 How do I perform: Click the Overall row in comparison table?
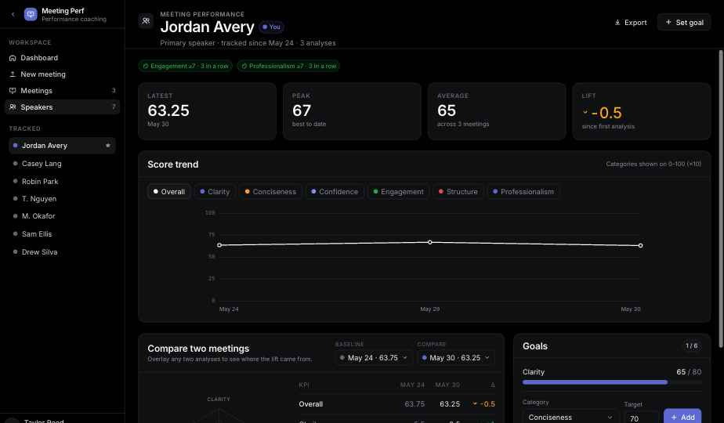tap(396, 404)
